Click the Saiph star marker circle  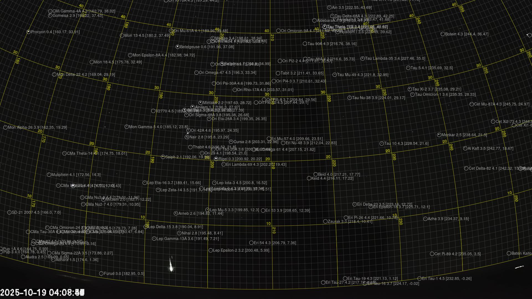163,157
